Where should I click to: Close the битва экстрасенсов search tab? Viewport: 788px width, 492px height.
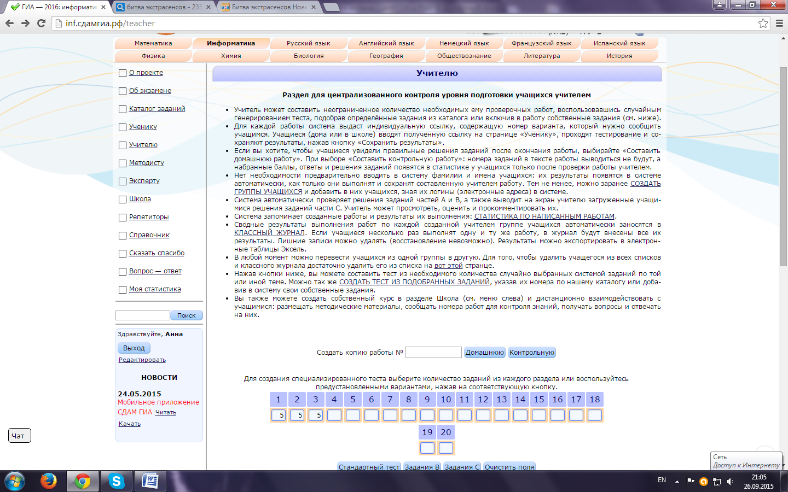point(208,7)
